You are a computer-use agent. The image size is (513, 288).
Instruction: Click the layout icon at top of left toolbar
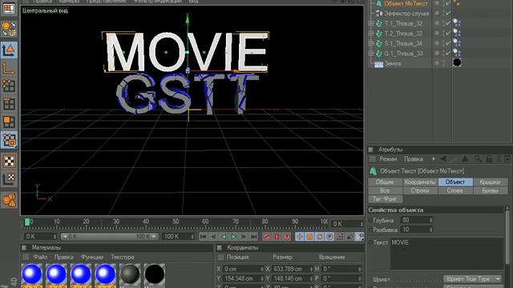pos(9,8)
